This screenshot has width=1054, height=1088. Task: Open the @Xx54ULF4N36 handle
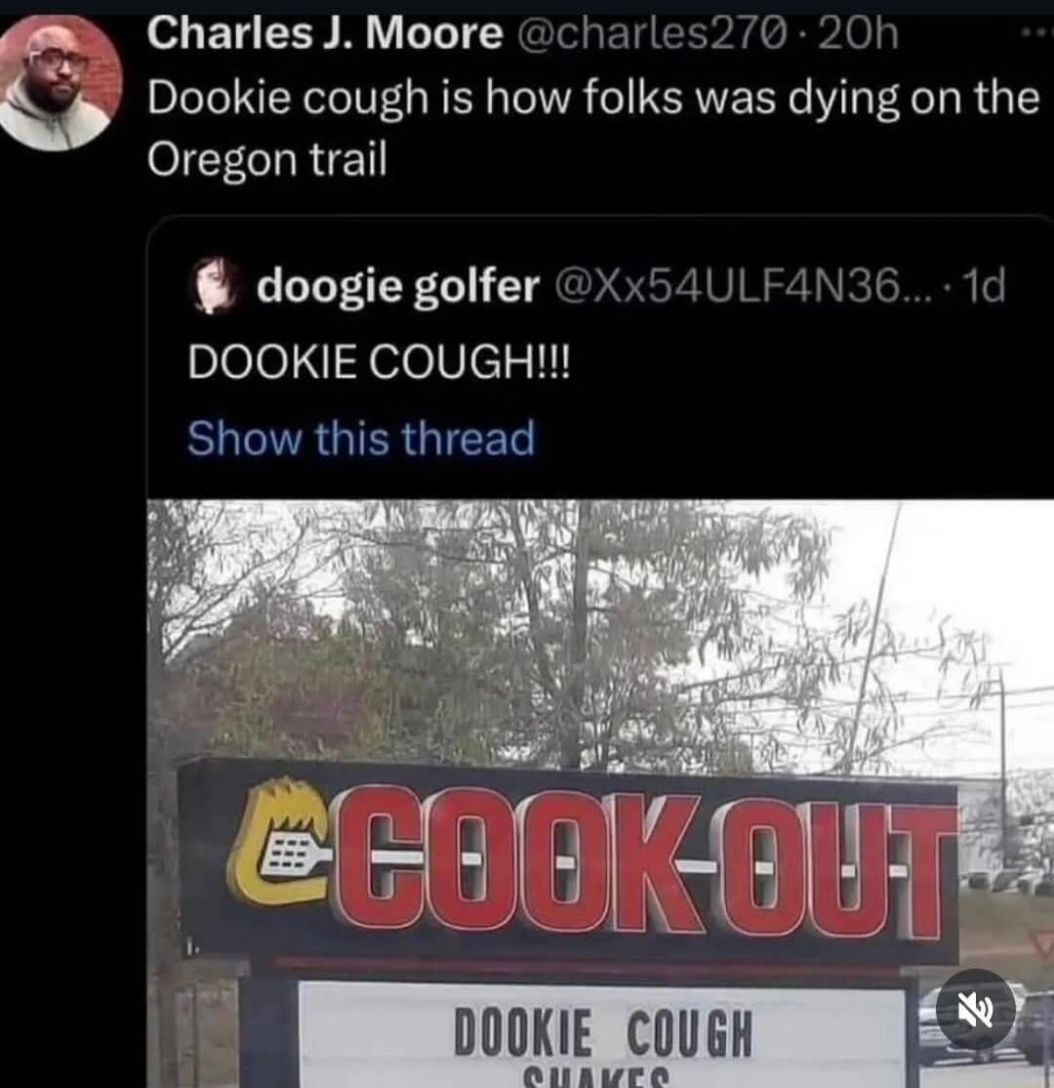pos(729,285)
